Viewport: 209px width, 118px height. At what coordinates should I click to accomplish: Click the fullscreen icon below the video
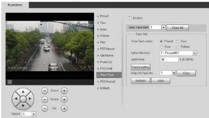[10, 82]
